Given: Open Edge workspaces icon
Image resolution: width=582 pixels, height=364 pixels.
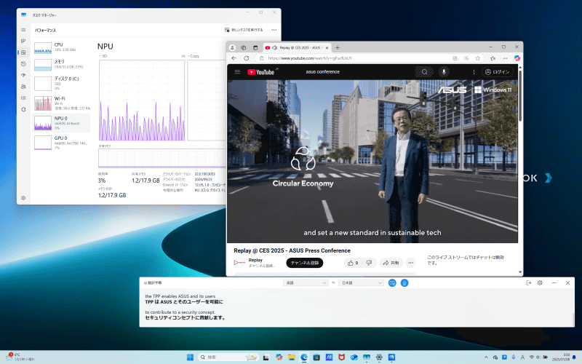Looking at the screenshot, I should tap(244, 47).
